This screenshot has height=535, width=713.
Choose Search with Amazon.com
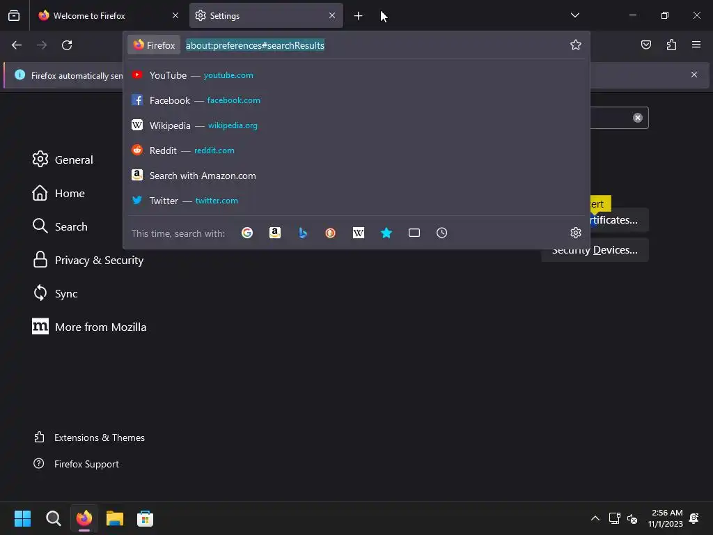[x=356, y=176]
